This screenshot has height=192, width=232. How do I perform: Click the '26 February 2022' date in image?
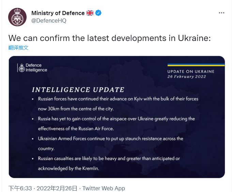click(186, 77)
